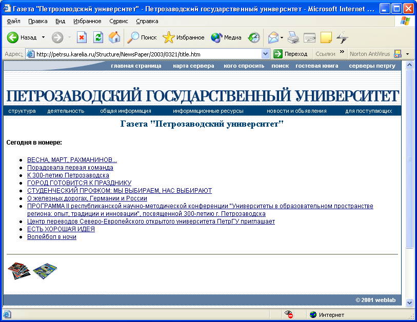This screenshot has height=322, width=417.
Task: Open Favorites star toolbar button
Action: tap(183, 37)
